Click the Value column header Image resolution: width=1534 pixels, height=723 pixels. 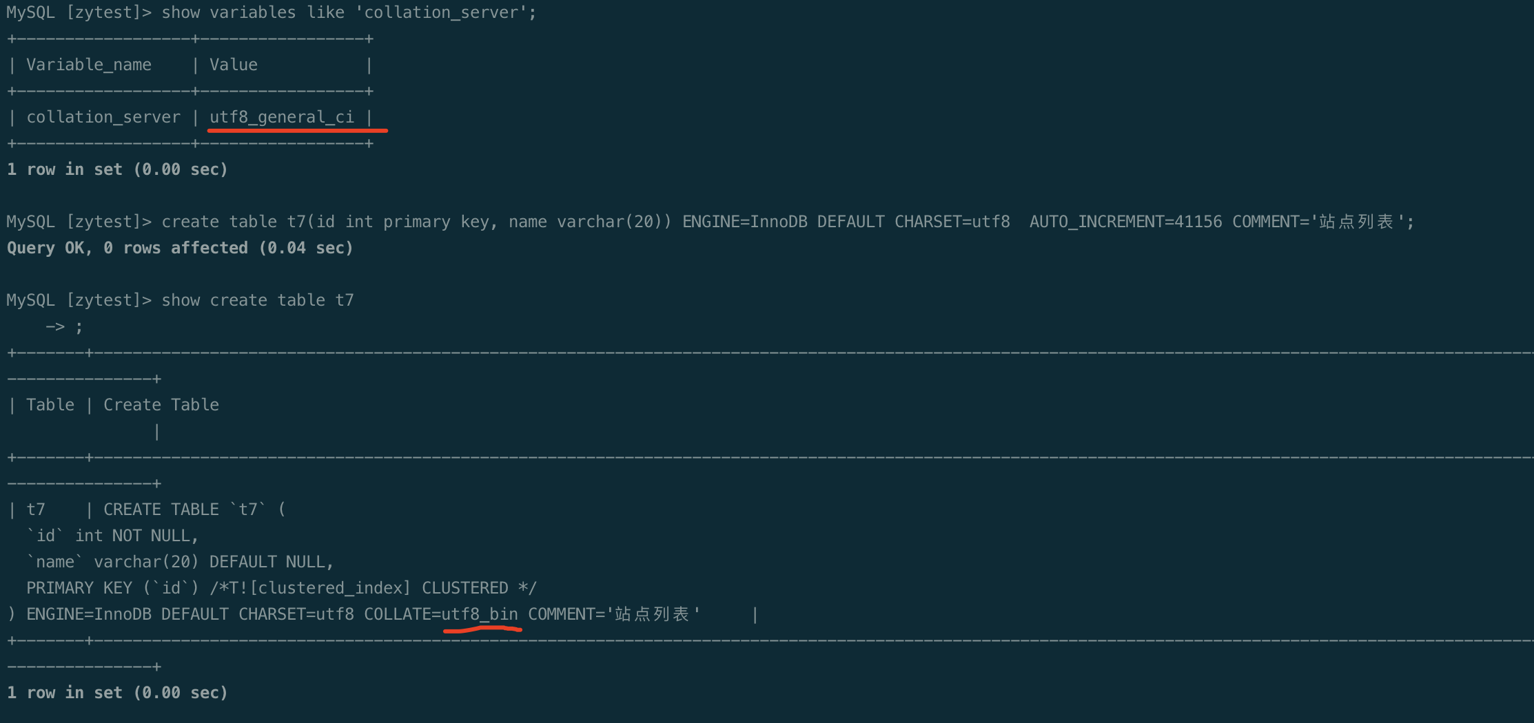click(x=233, y=65)
